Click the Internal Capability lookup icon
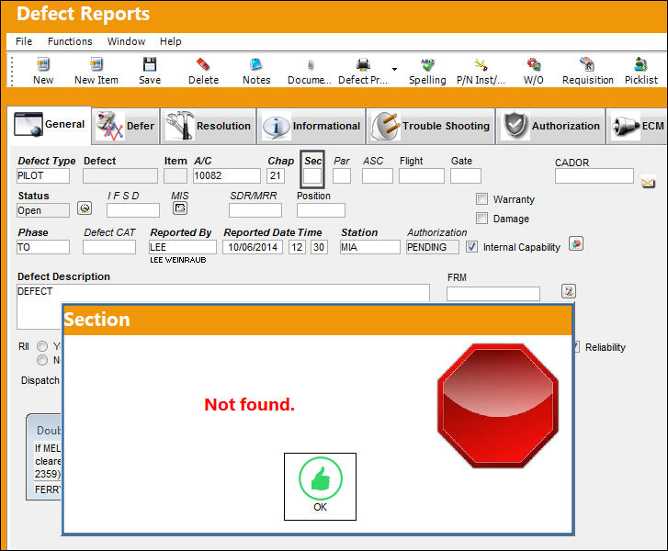The image size is (668, 551). pos(576,244)
